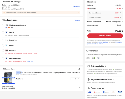
Task: Click 'Gastos de envío' Gratis value
Action: point(119,25)
